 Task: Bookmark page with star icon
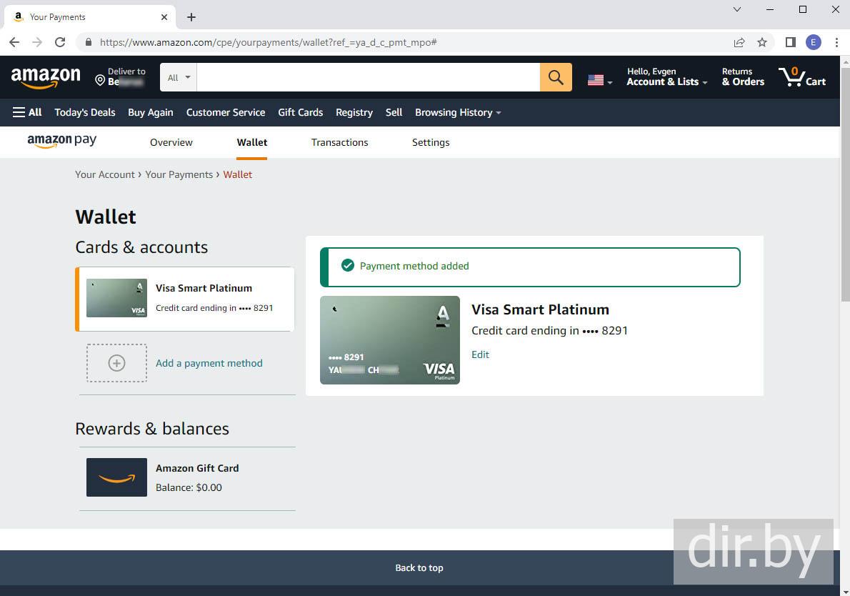point(762,42)
